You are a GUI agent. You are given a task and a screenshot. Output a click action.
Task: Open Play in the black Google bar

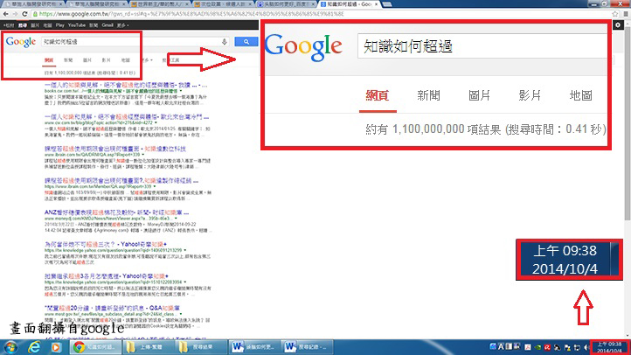60,25
